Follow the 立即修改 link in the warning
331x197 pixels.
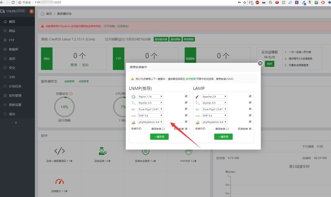pyautogui.click(x=123, y=26)
